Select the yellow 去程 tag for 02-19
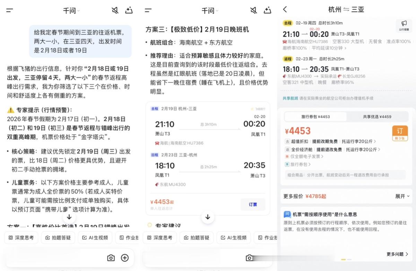Image resolution: width=416 pixels, height=271 pixels. (288, 23)
